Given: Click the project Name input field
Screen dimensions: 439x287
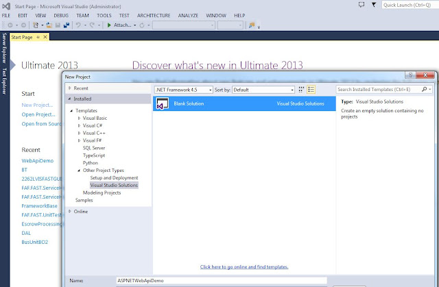Looking at the screenshot, I should pos(222,281).
